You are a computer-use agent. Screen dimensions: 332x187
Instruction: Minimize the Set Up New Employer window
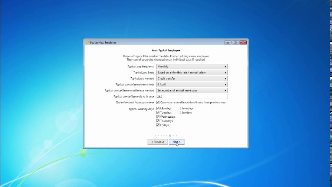pyautogui.click(x=228, y=43)
